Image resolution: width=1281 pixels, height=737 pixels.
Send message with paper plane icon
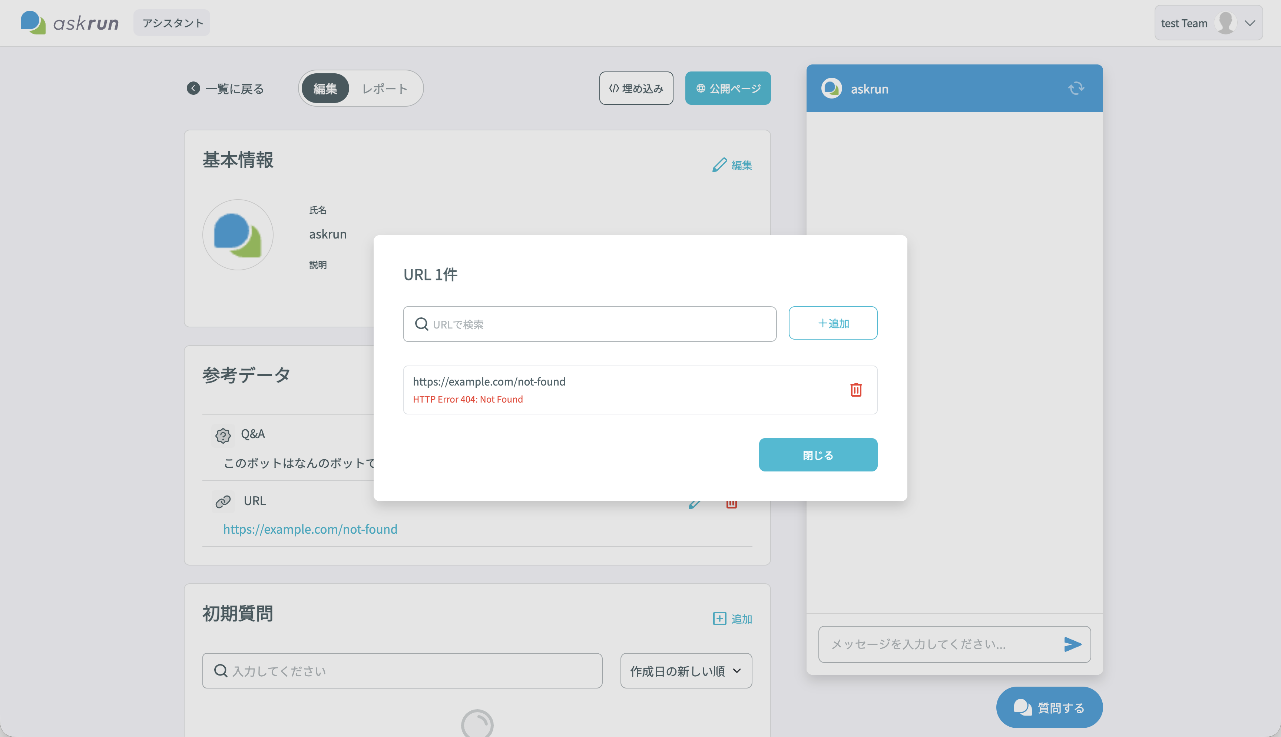1072,644
